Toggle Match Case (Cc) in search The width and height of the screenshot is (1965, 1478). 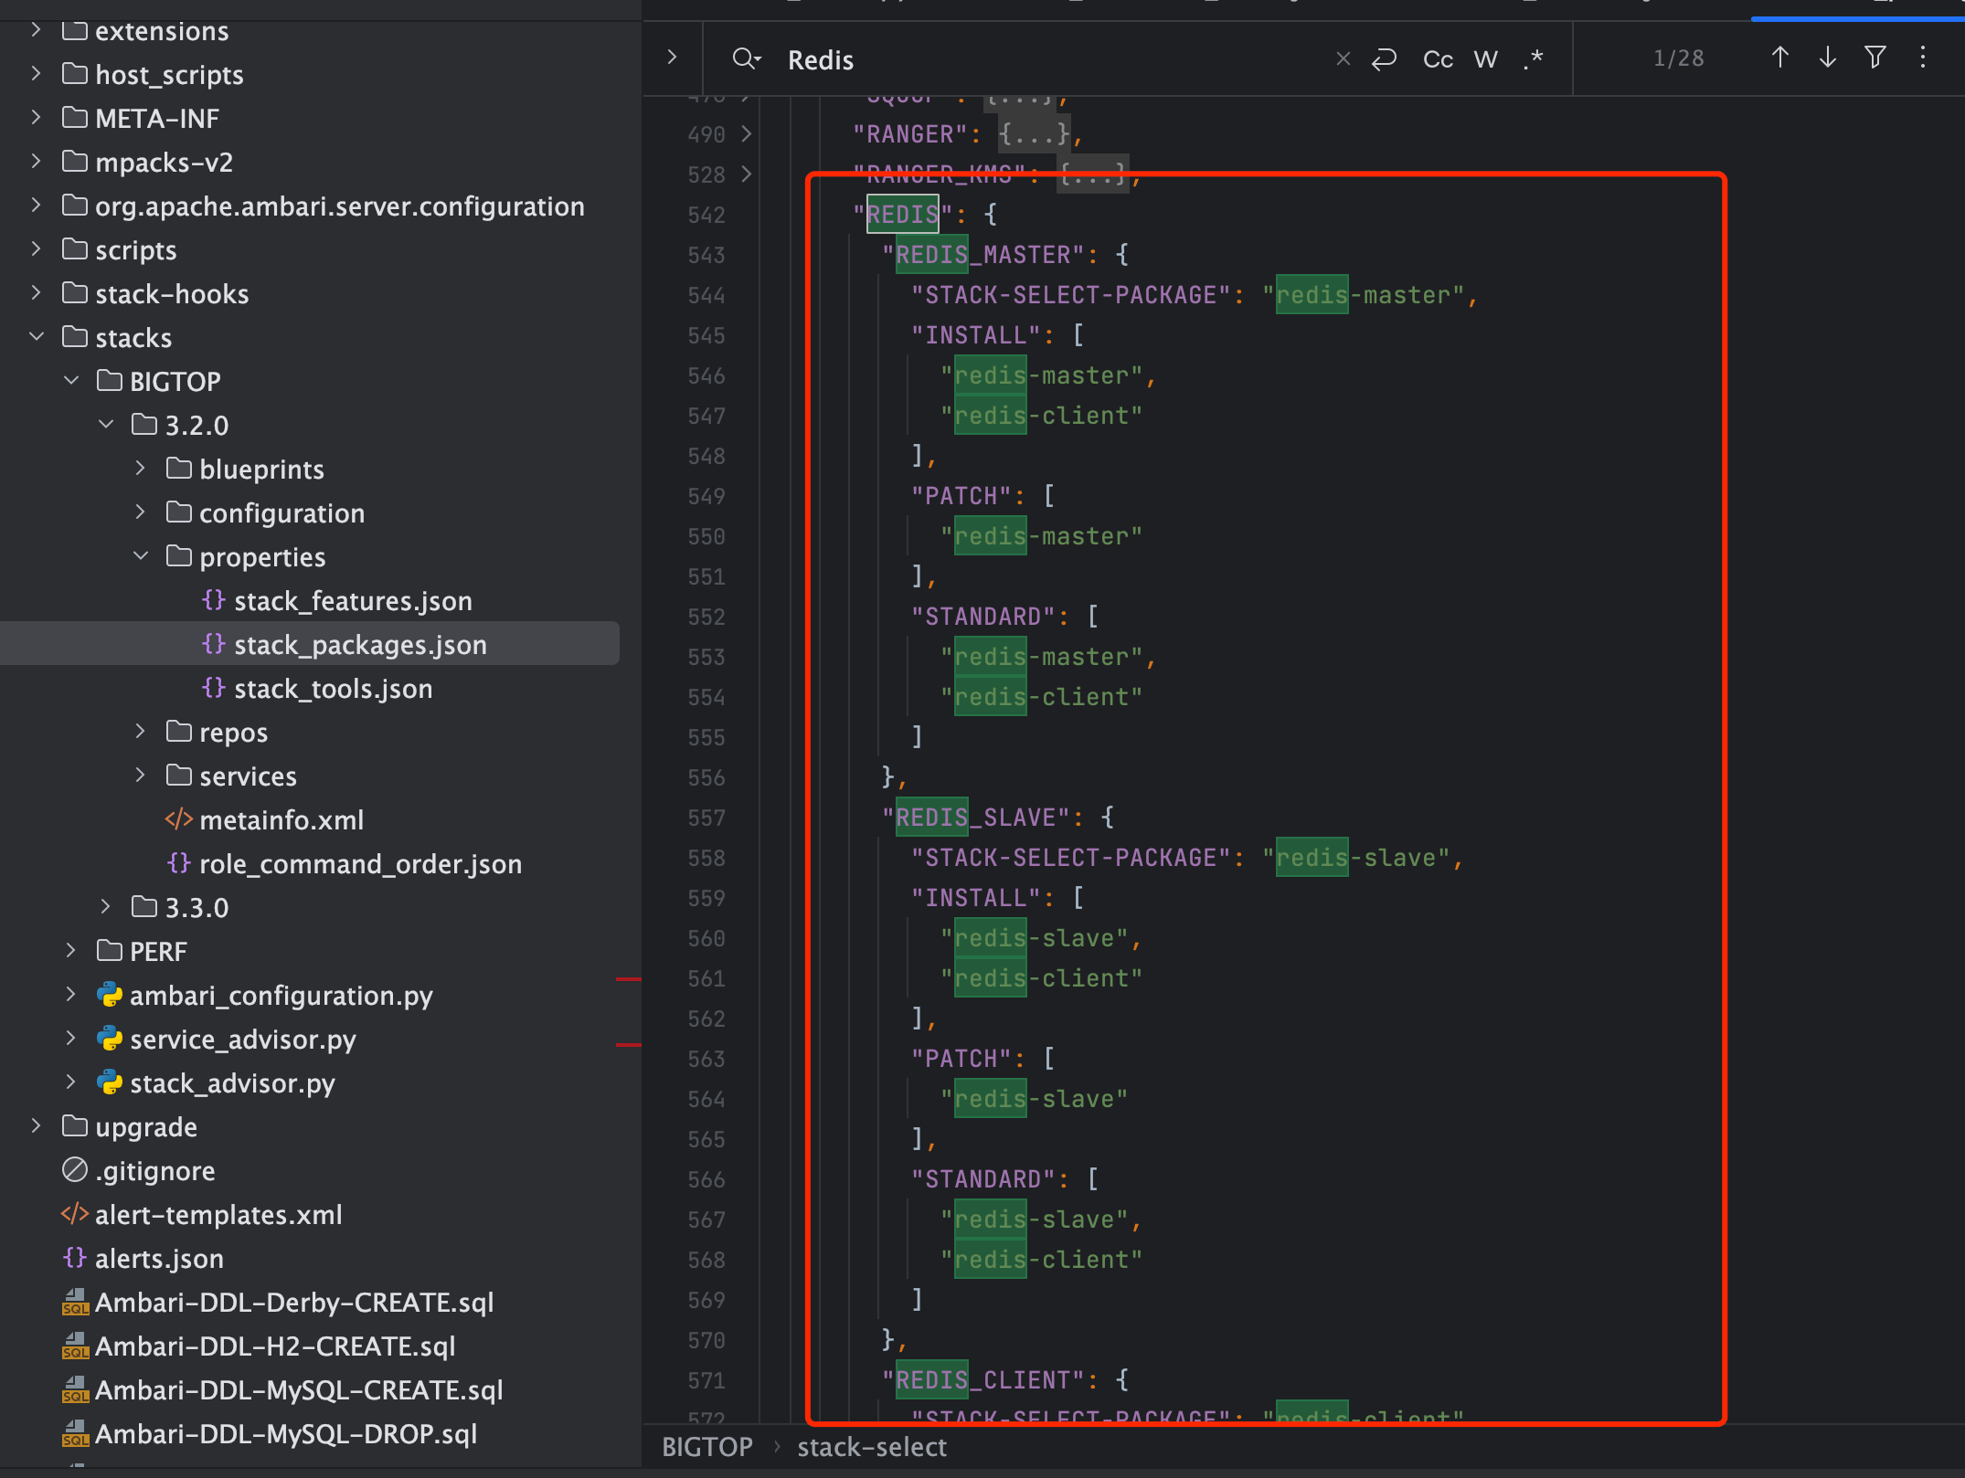[1438, 59]
